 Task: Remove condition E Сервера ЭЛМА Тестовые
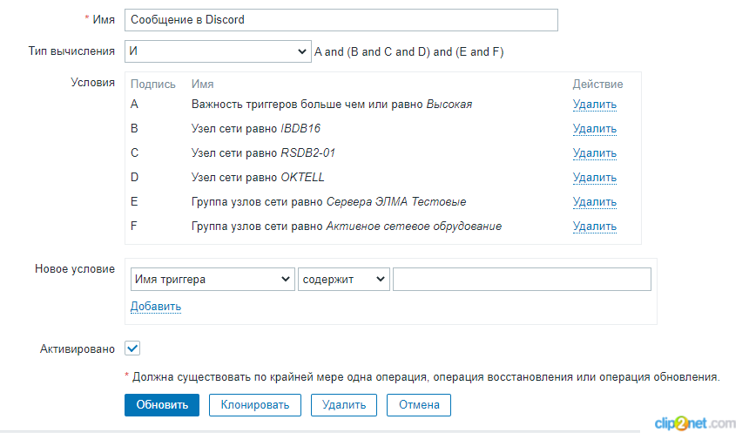594,202
